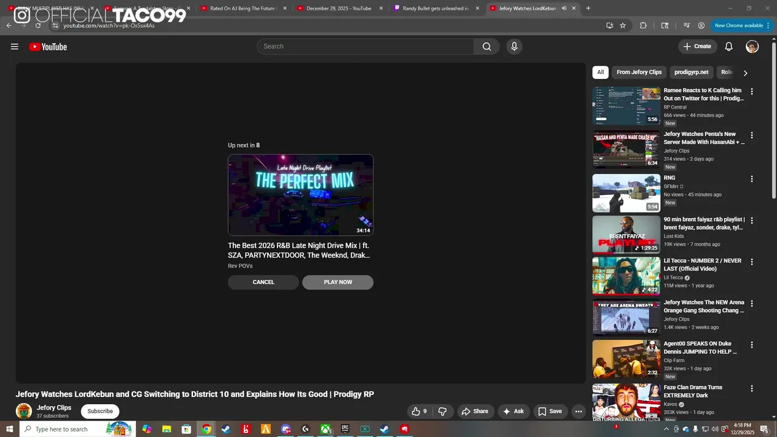777x437 pixels.
Task: Open the Lil Tecca NUMBER 2 thumbnail
Action: click(626, 276)
